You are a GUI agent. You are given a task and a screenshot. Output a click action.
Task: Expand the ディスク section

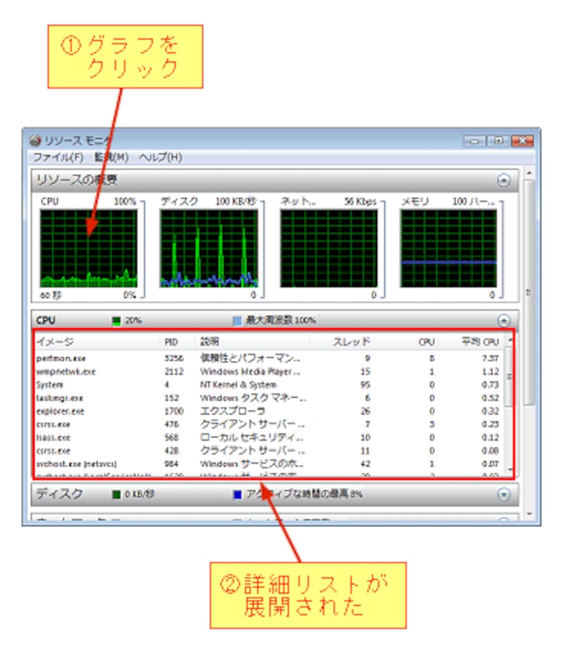coord(504,494)
